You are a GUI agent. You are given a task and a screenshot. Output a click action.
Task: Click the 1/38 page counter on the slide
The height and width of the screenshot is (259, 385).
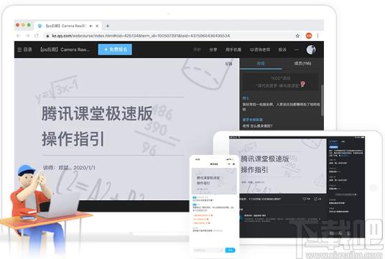pyautogui.click(x=228, y=64)
